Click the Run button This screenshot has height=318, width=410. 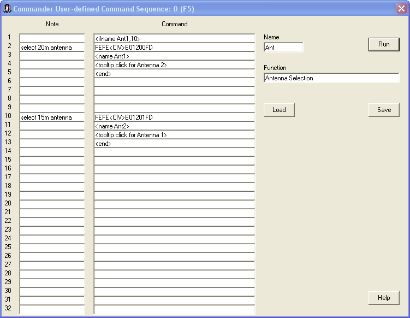[x=384, y=44]
